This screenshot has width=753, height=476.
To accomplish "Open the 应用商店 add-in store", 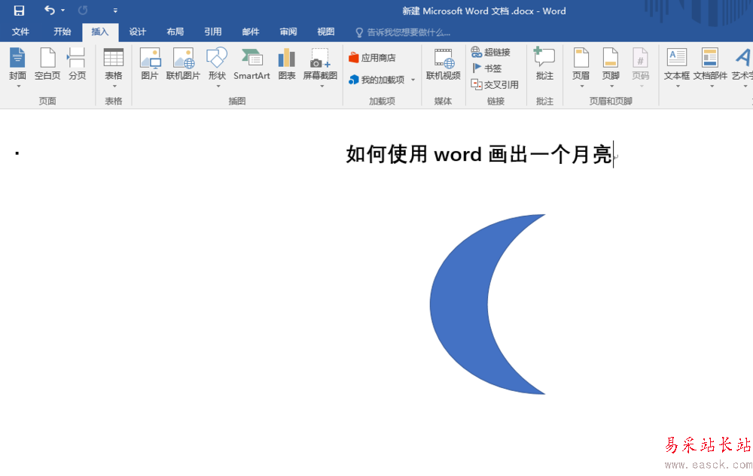I will tap(372, 57).
